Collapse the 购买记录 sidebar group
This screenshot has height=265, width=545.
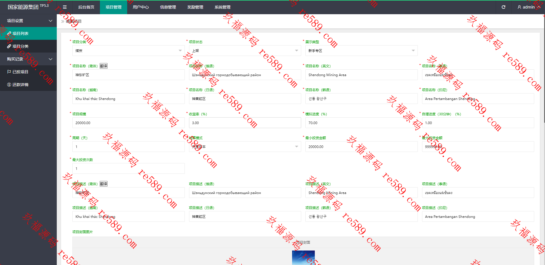point(28,59)
